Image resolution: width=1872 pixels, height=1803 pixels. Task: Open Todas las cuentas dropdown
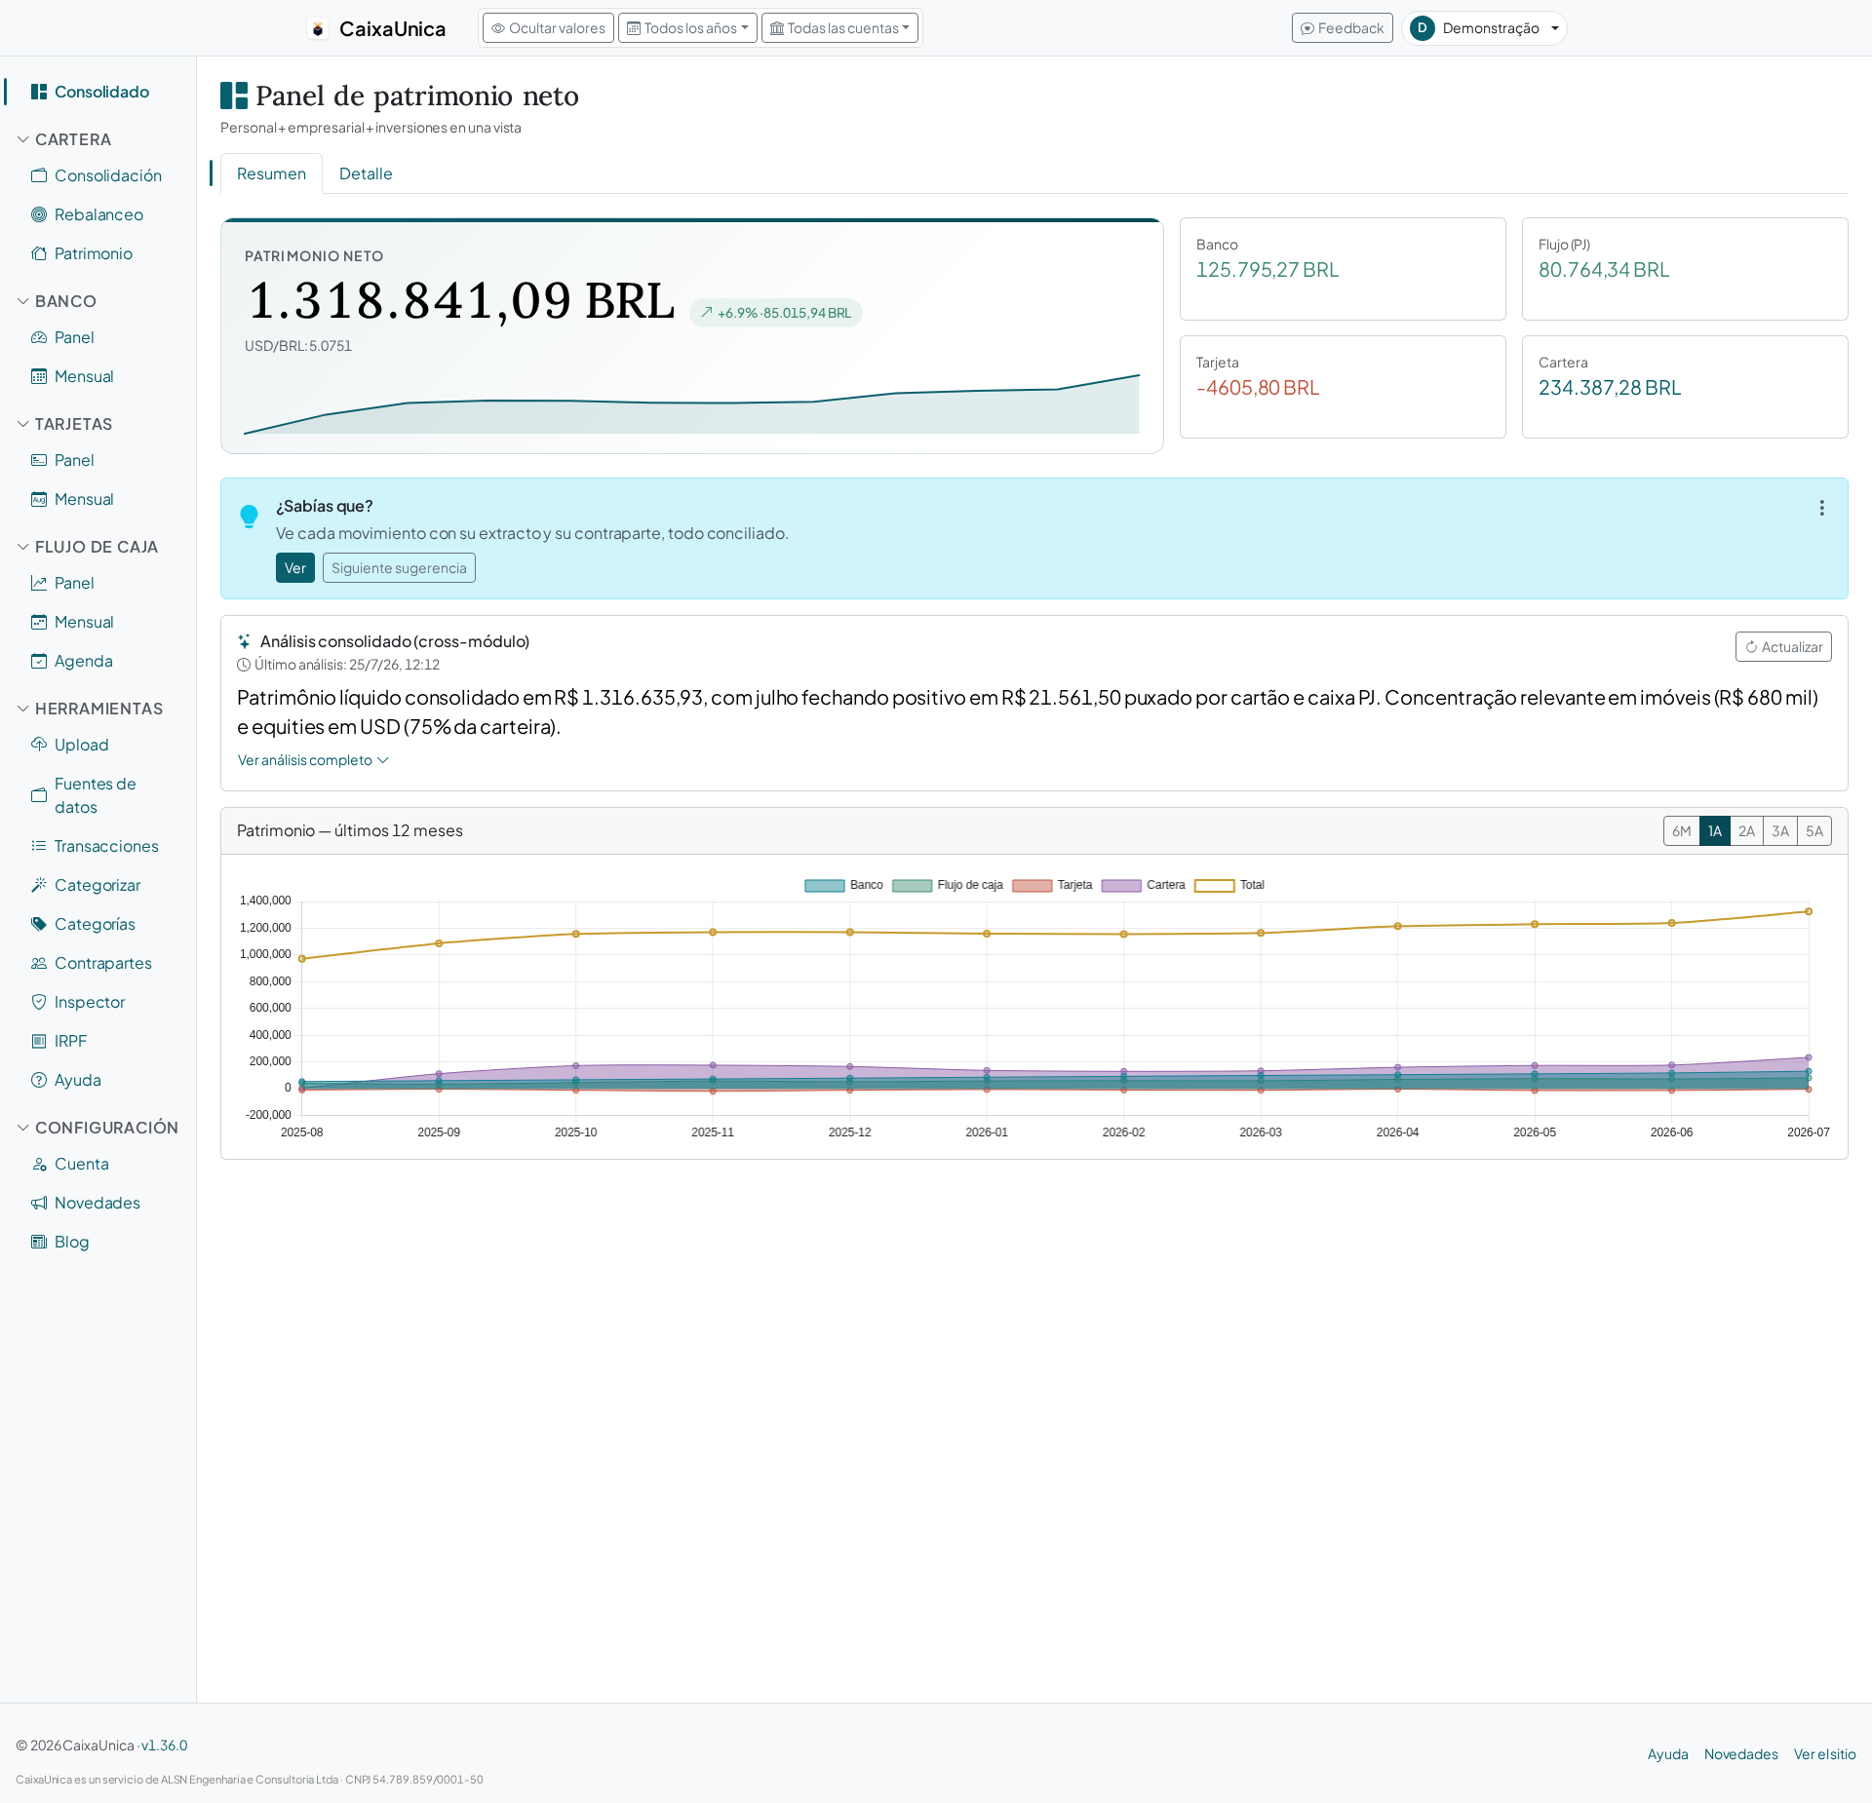coord(839,28)
